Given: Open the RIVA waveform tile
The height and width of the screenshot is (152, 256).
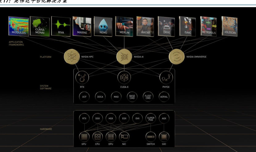Looking at the screenshot, I should click(61, 26).
